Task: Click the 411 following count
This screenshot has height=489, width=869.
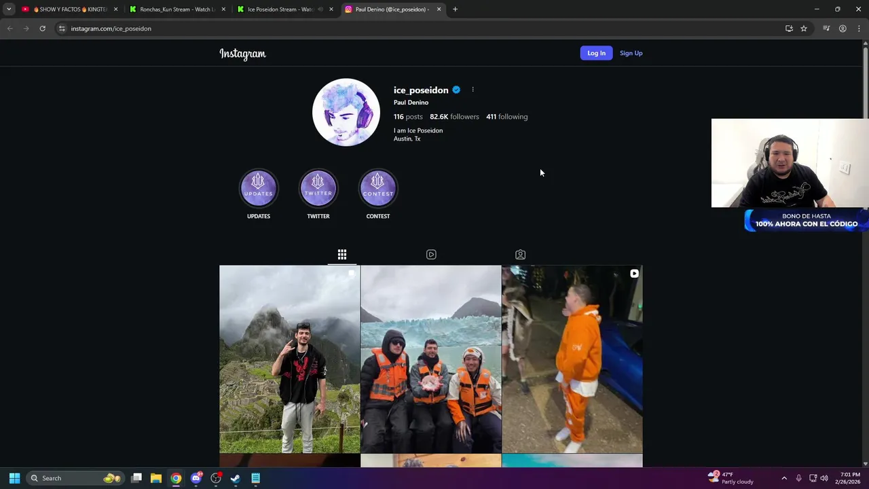Action: [x=506, y=117]
